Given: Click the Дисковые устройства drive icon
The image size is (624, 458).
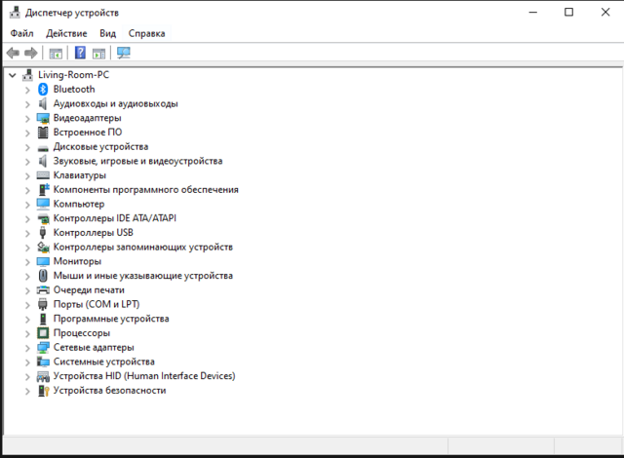Looking at the screenshot, I should click(x=43, y=149).
